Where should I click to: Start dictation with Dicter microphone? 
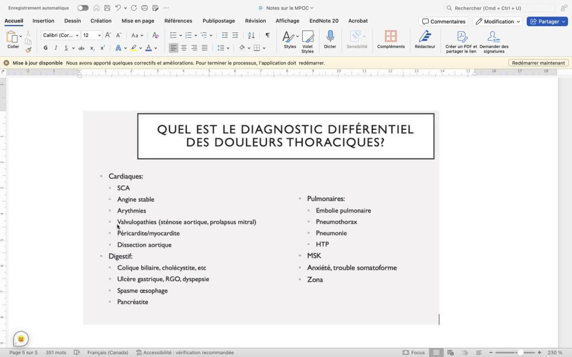pos(330,39)
